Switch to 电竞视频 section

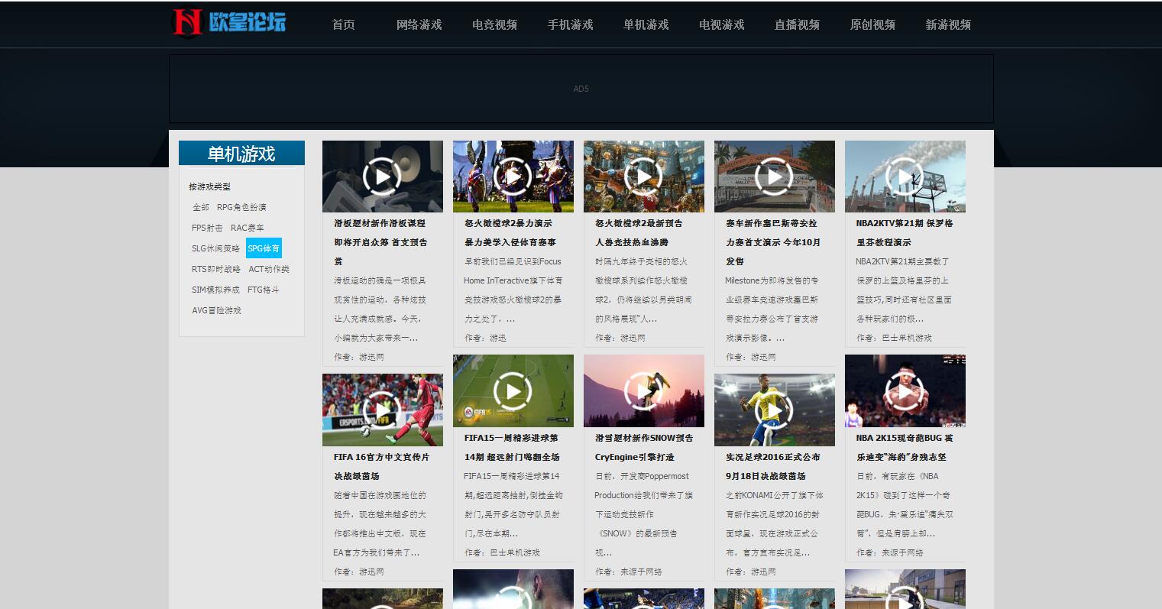click(x=494, y=24)
